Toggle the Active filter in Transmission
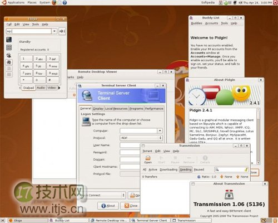This screenshot has height=223, width=278. pyautogui.click(x=153, y=169)
